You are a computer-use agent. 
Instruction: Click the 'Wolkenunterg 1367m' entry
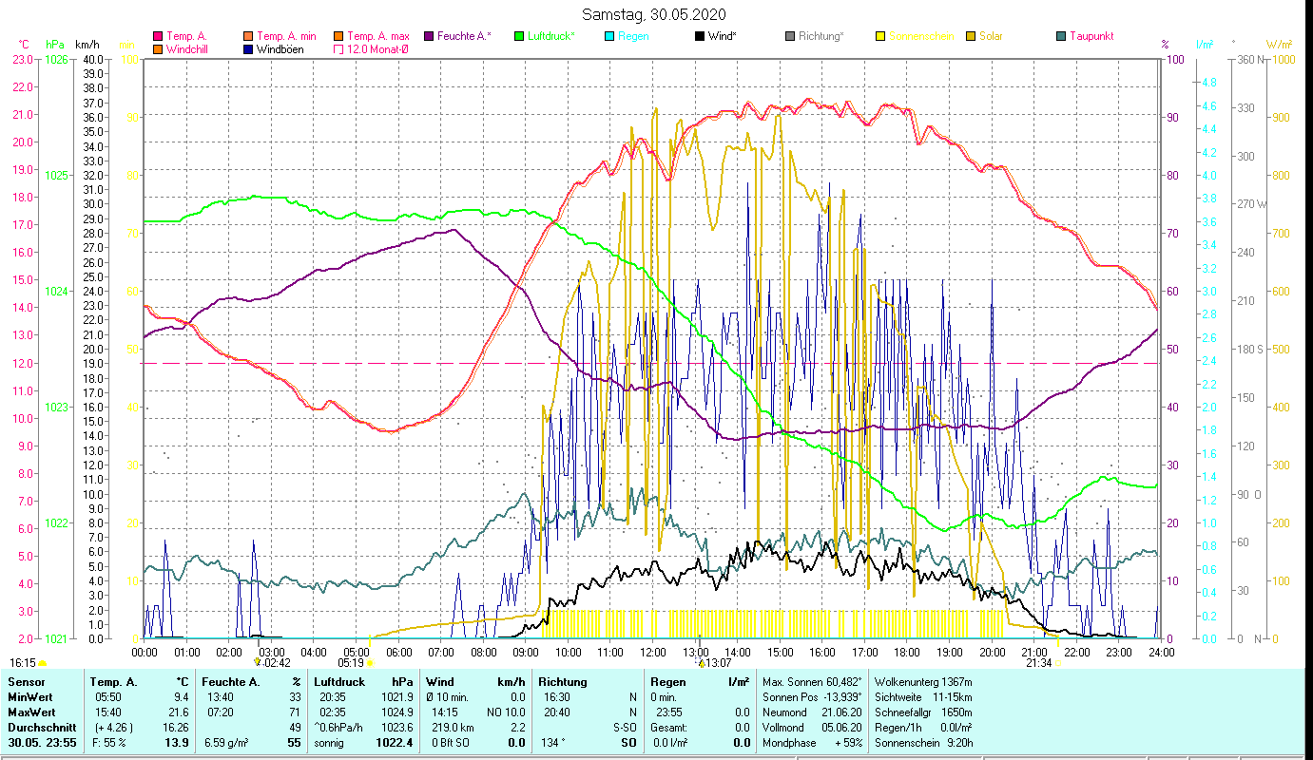[923, 682]
